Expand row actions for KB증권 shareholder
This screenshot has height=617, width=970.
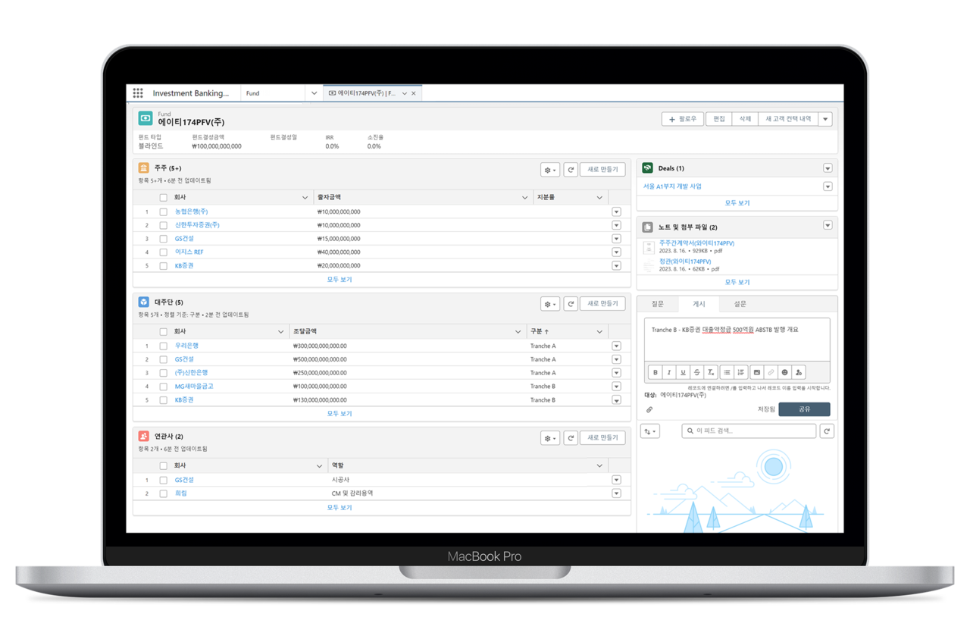[x=616, y=266]
